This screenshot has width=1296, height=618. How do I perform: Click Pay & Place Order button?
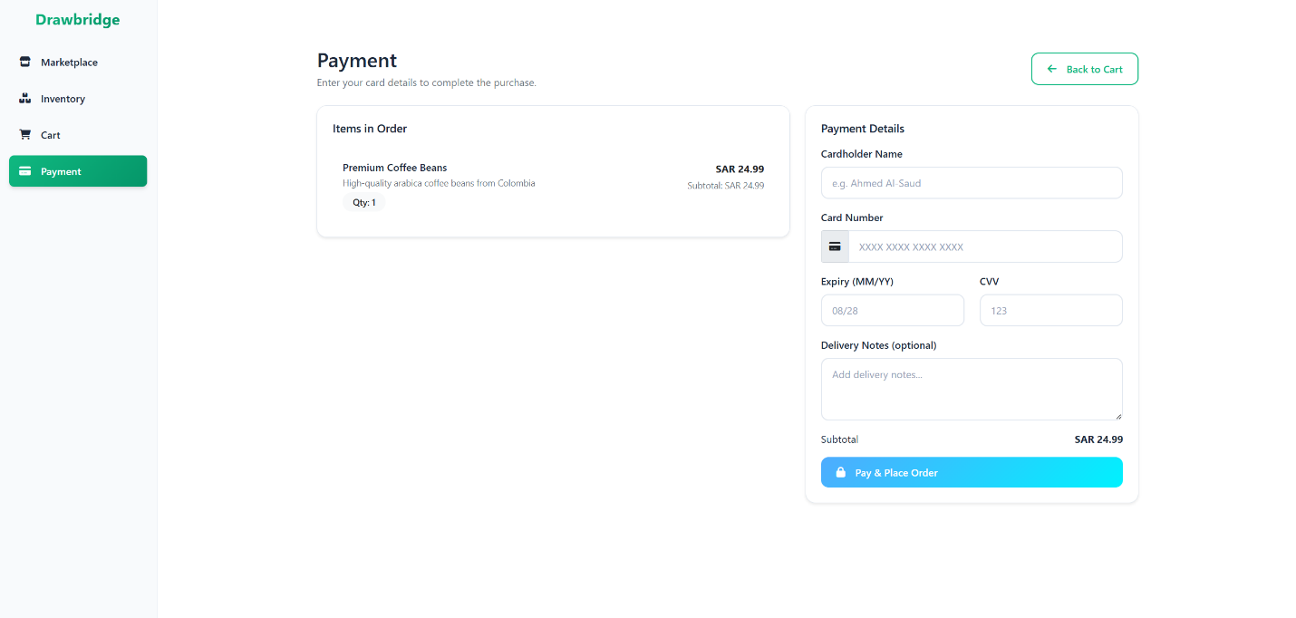click(972, 472)
